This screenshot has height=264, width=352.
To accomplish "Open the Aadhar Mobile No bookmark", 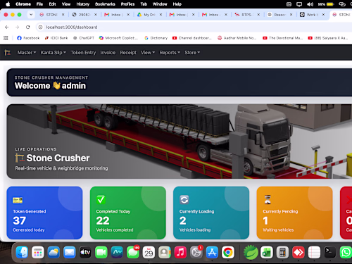I will 237,38.
